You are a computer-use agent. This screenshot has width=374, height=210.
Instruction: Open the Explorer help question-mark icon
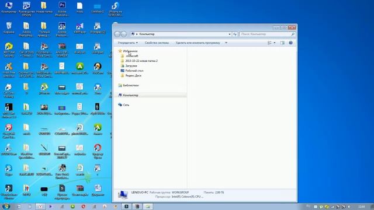tap(290, 43)
